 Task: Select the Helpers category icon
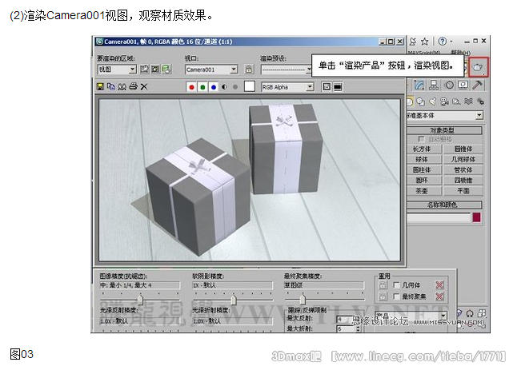point(456,101)
